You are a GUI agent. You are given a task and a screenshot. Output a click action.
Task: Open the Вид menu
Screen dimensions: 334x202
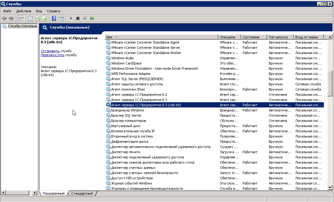(39, 11)
